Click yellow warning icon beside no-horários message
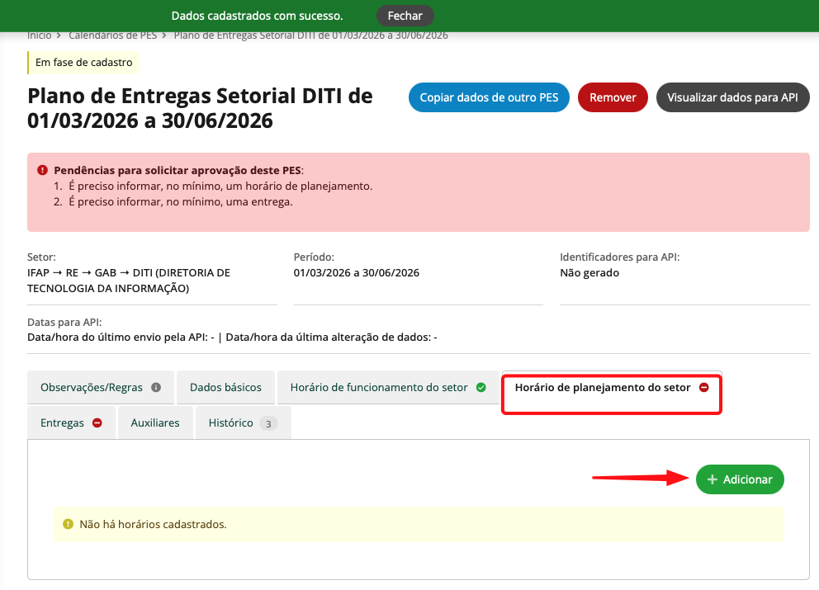819x590 pixels. point(68,524)
